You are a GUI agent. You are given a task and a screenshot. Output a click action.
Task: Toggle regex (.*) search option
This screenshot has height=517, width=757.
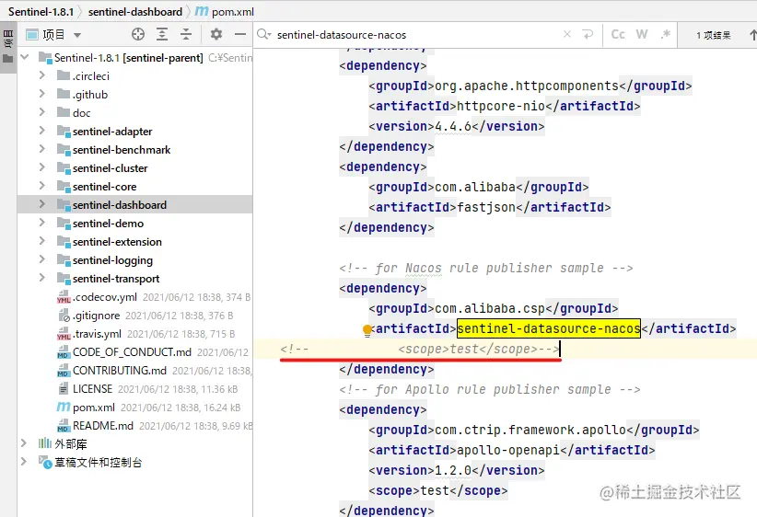point(666,34)
